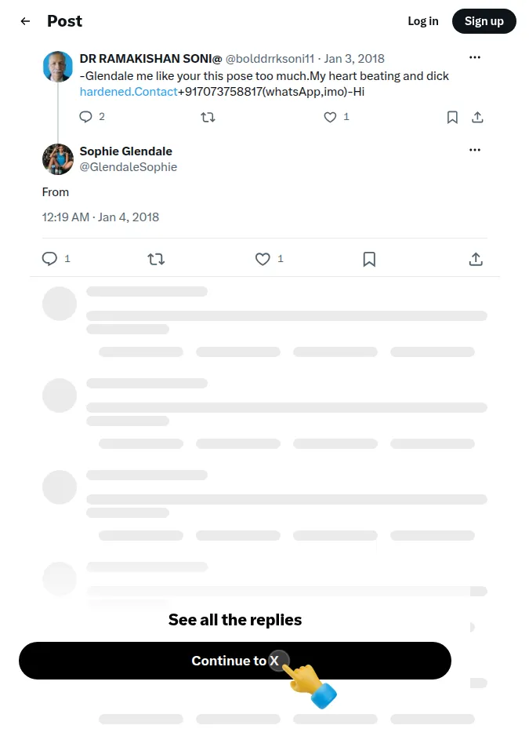
Task: Like Sophie Glendale's post
Action: coord(263,259)
